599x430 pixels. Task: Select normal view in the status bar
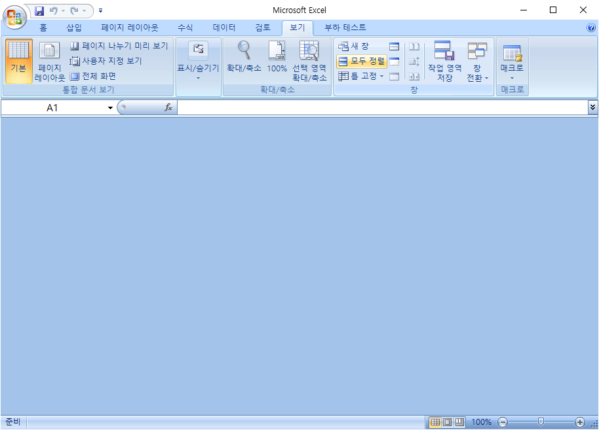pos(435,422)
